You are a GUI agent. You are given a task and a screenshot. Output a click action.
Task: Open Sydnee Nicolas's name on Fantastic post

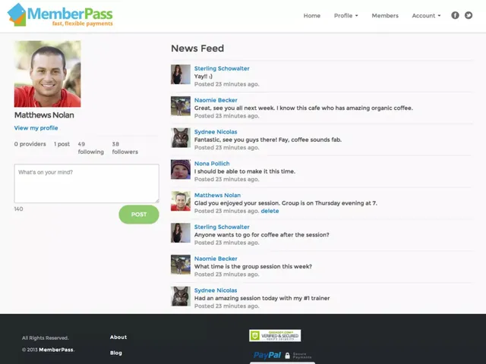click(216, 132)
